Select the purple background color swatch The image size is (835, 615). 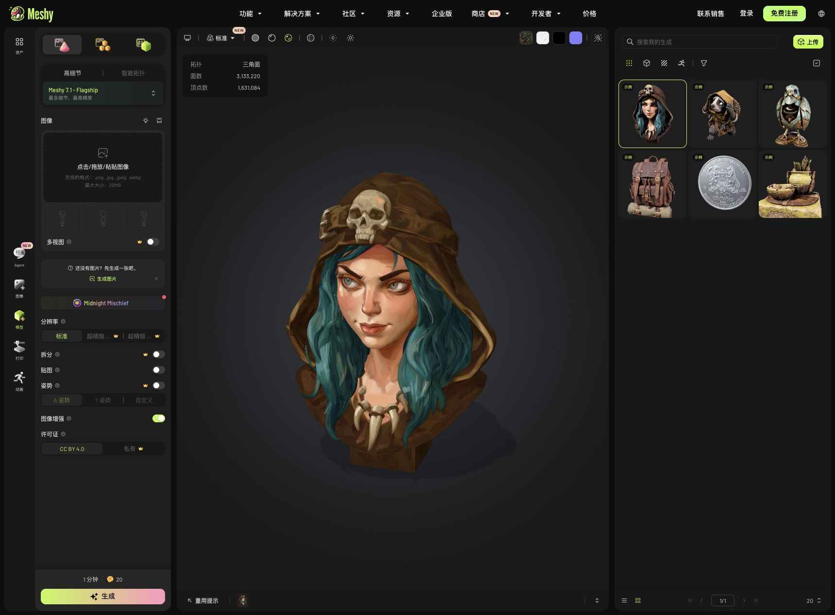[576, 38]
